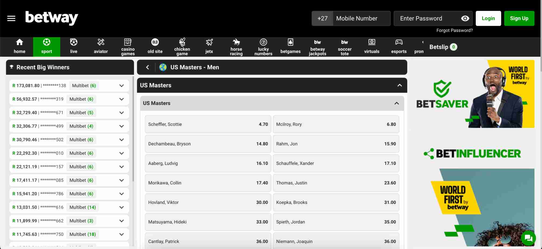The width and height of the screenshot is (542, 249).
Task: Switch to the old site
Action: [155, 47]
